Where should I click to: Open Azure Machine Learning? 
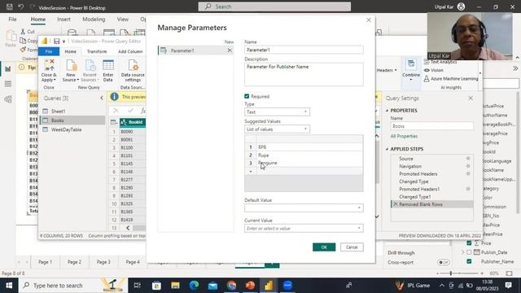451,79
